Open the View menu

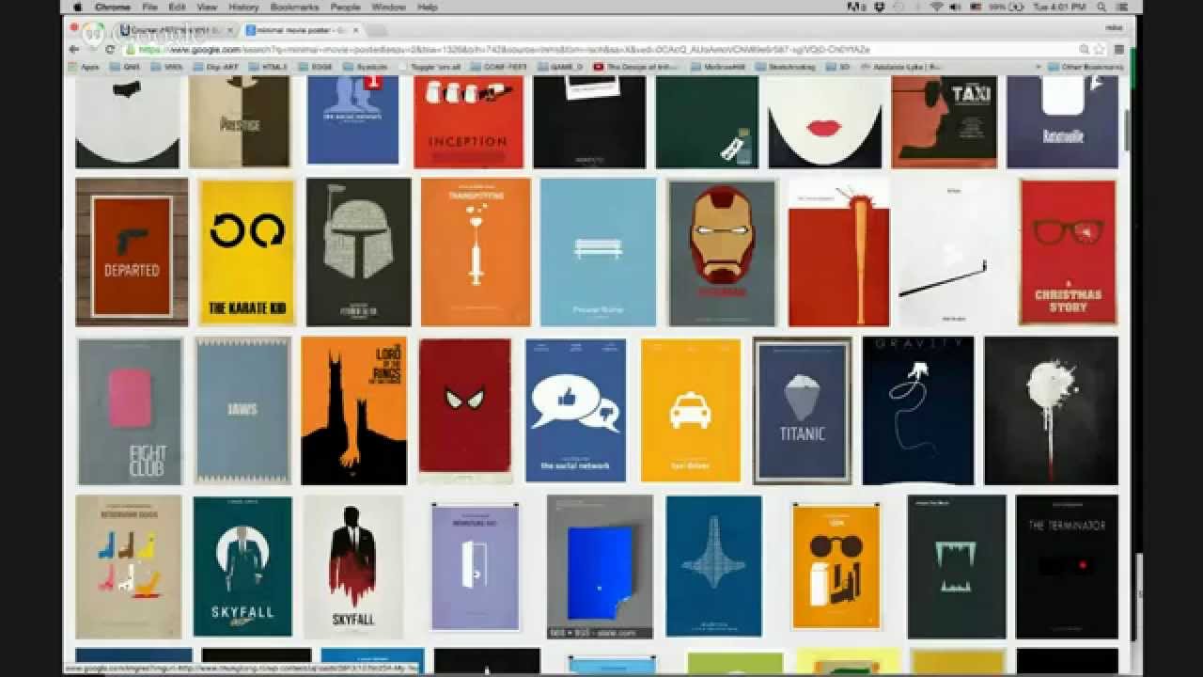(x=207, y=7)
